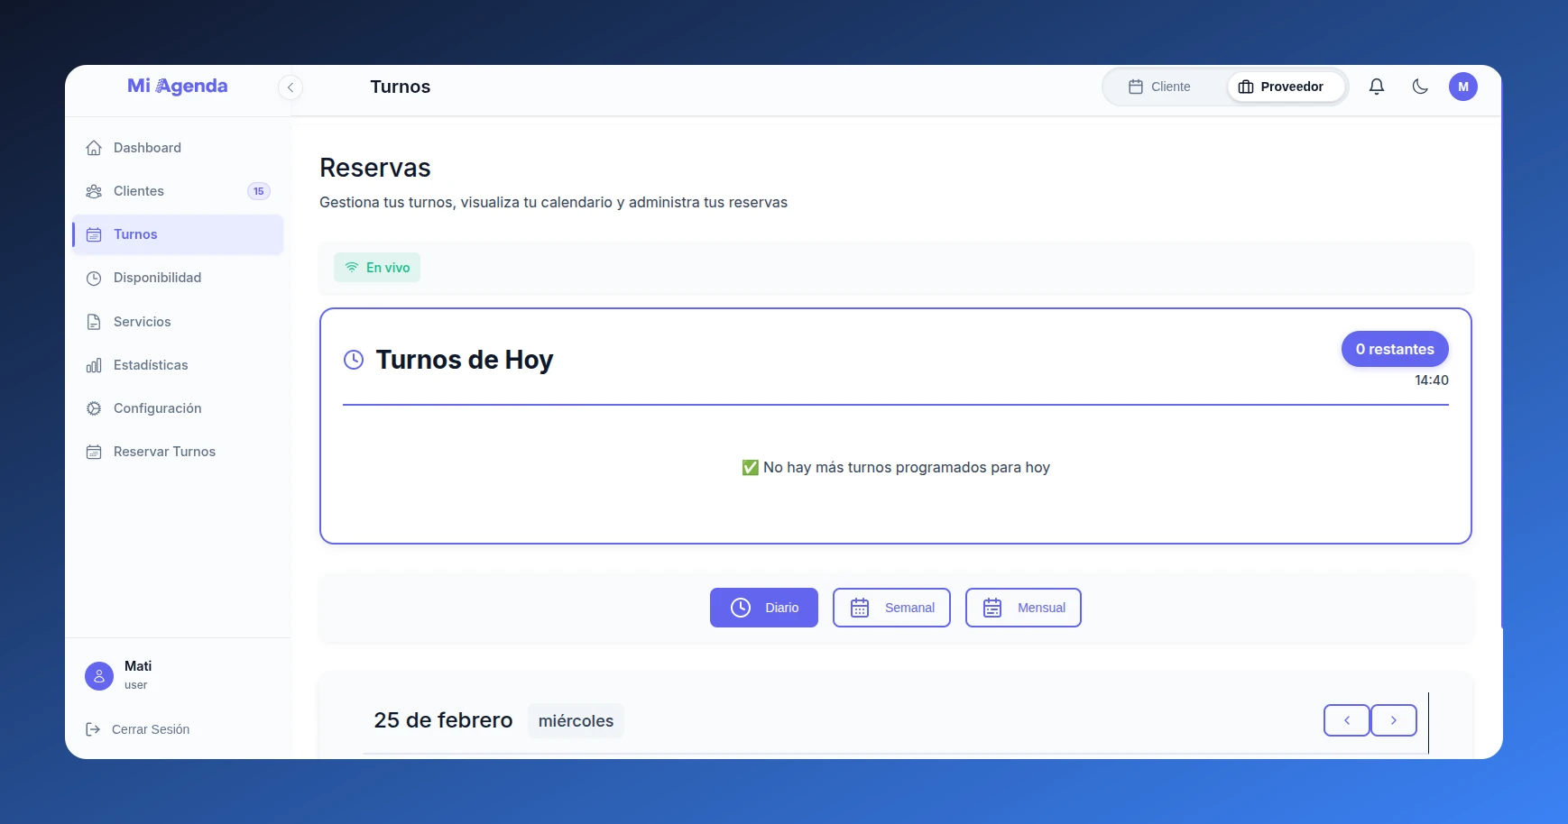The image size is (1568, 824).
Task: Click the 15 badge next to Clientes
Action: click(x=259, y=191)
